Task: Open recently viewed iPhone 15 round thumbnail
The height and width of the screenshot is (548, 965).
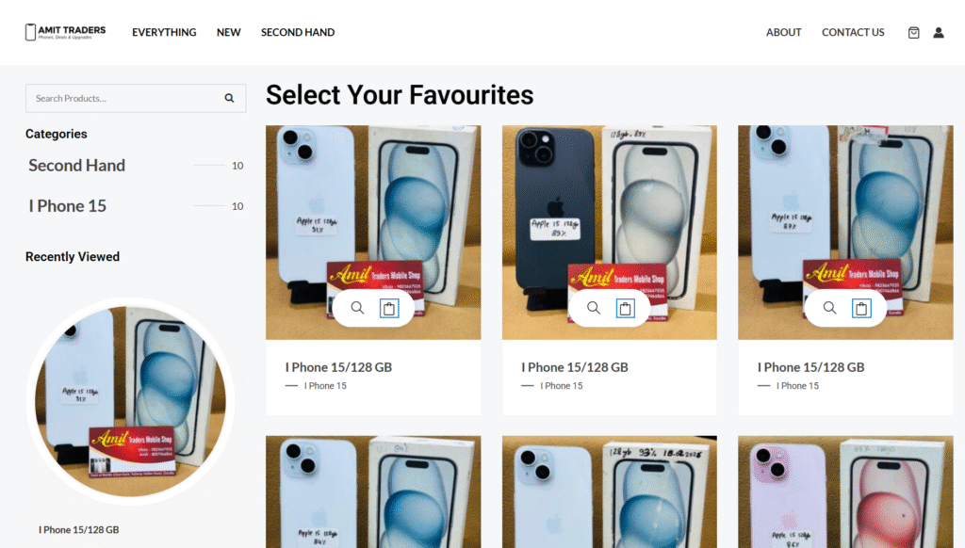Action: [130, 401]
